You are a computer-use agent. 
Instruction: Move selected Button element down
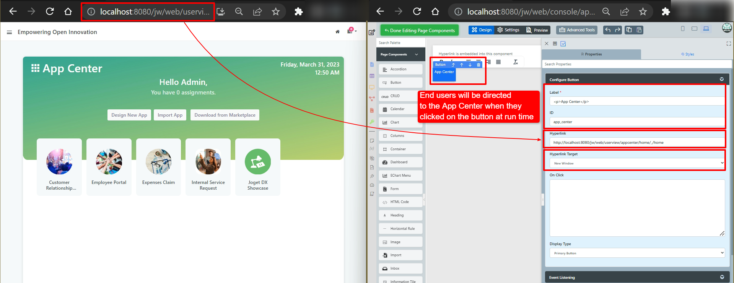[x=470, y=65]
